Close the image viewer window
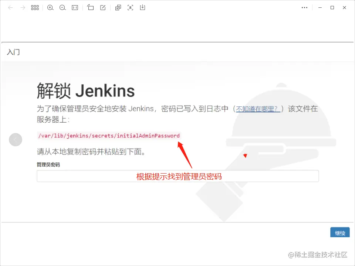Image resolution: width=355 pixels, height=266 pixels. (x=344, y=8)
